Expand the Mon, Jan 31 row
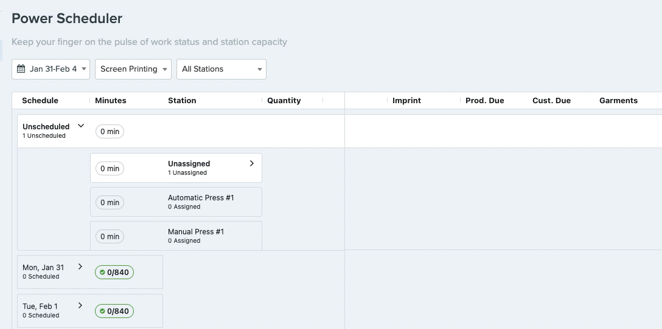662x329 pixels. (x=80, y=266)
